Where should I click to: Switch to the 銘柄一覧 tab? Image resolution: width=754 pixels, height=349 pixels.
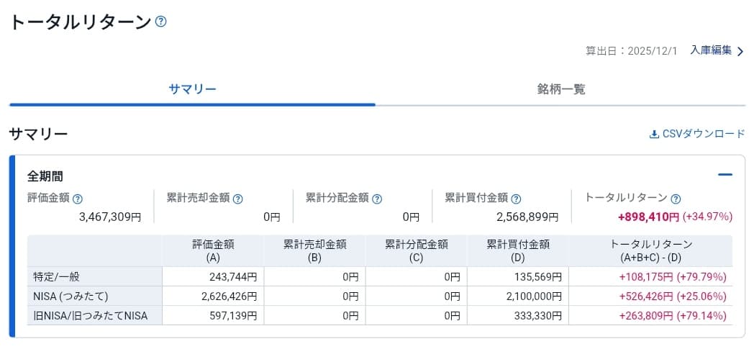560,89
